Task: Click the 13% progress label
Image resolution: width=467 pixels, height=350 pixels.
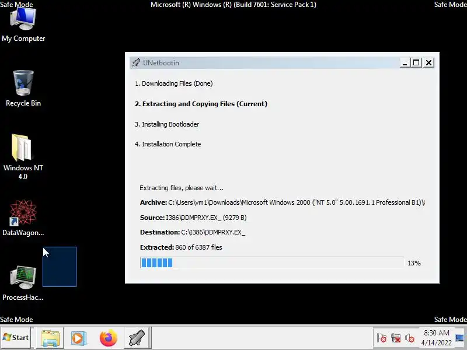Action: pyautogui.click(x=414, y=263)
